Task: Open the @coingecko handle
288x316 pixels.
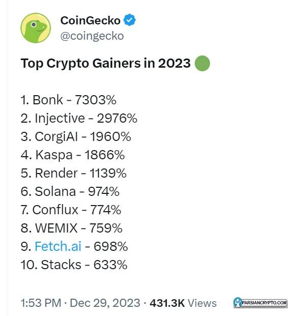Action: (x=92, y=36)
